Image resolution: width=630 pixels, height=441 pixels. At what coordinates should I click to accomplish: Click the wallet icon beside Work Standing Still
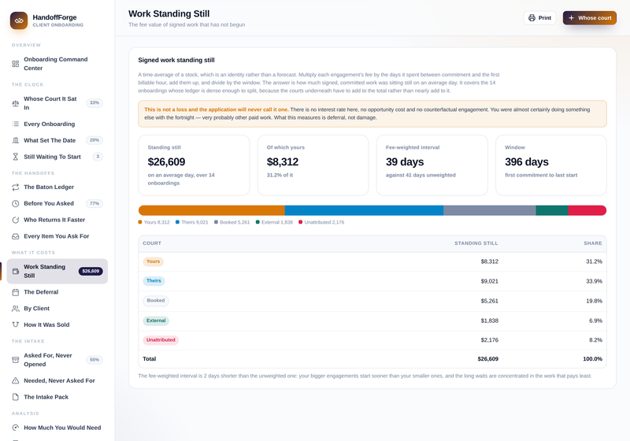tap(15, 272)
